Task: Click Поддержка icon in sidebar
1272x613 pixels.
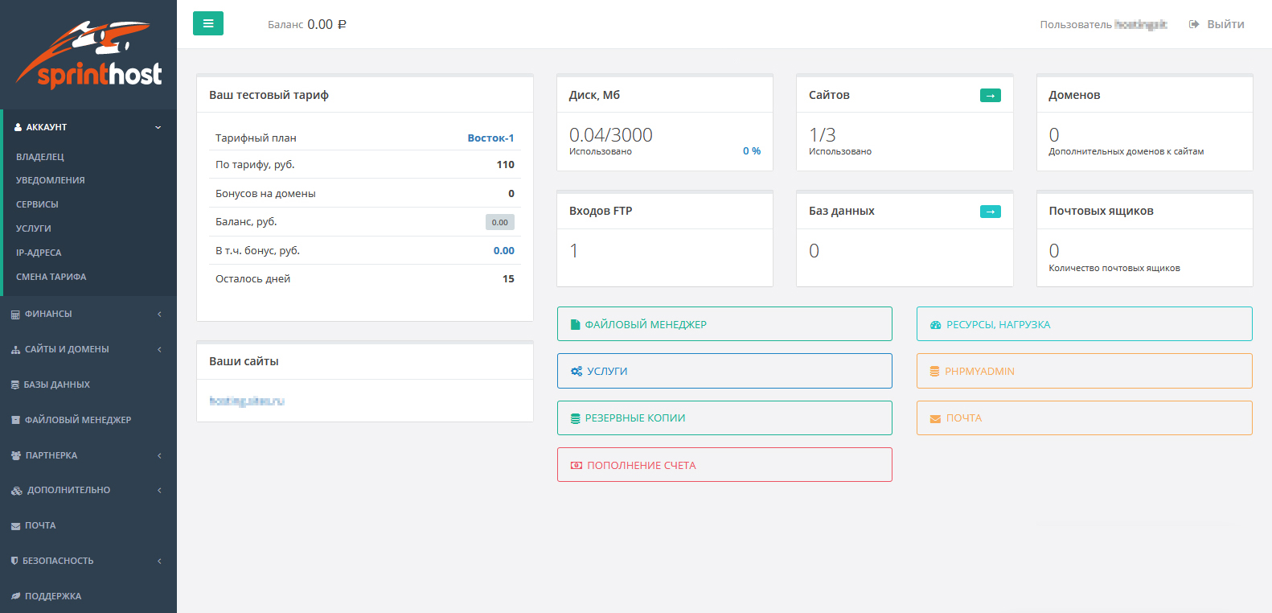Action: [x=15, y=596]
